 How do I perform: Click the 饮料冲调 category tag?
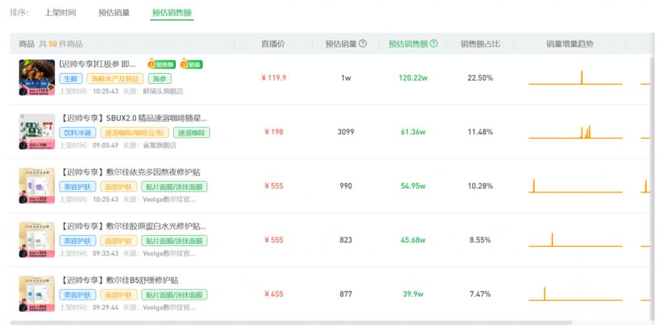click(78, 133)
